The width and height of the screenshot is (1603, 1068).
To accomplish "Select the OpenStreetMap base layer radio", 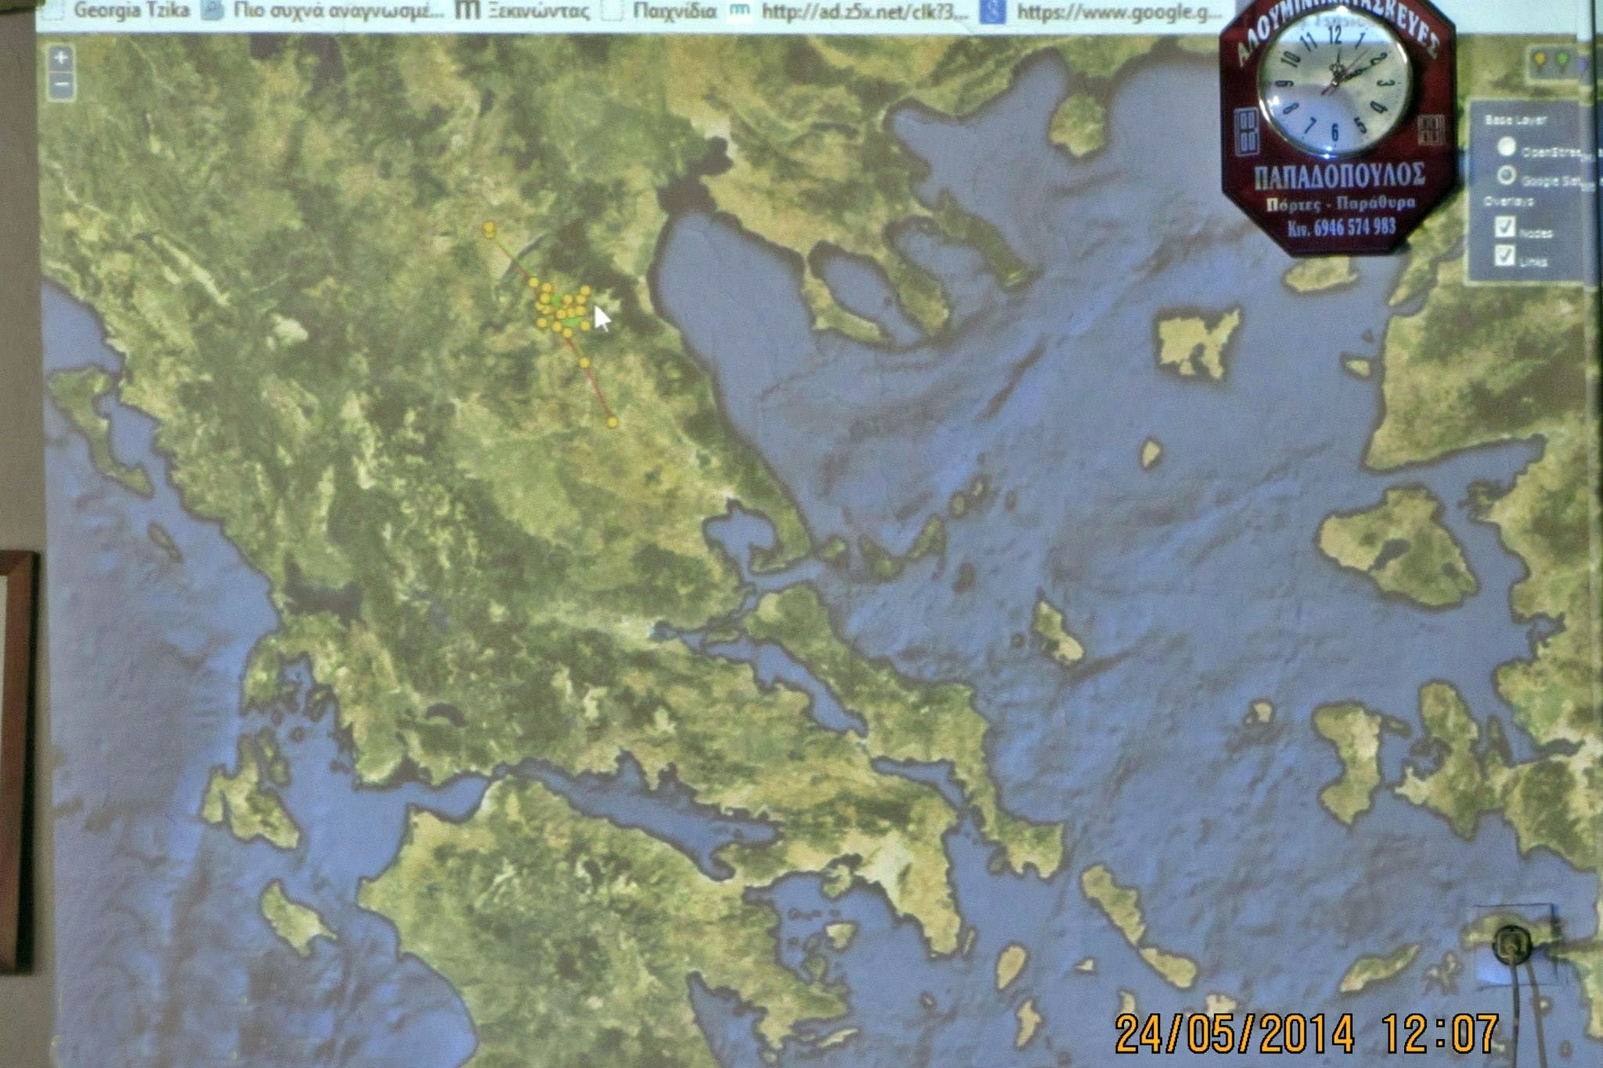I will pyautogui.click(x=1506, y=147).
